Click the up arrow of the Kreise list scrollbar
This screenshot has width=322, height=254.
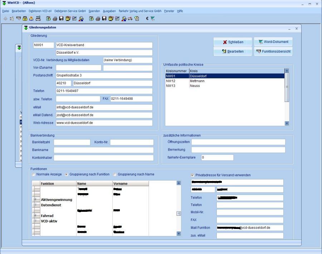(287, 70)
